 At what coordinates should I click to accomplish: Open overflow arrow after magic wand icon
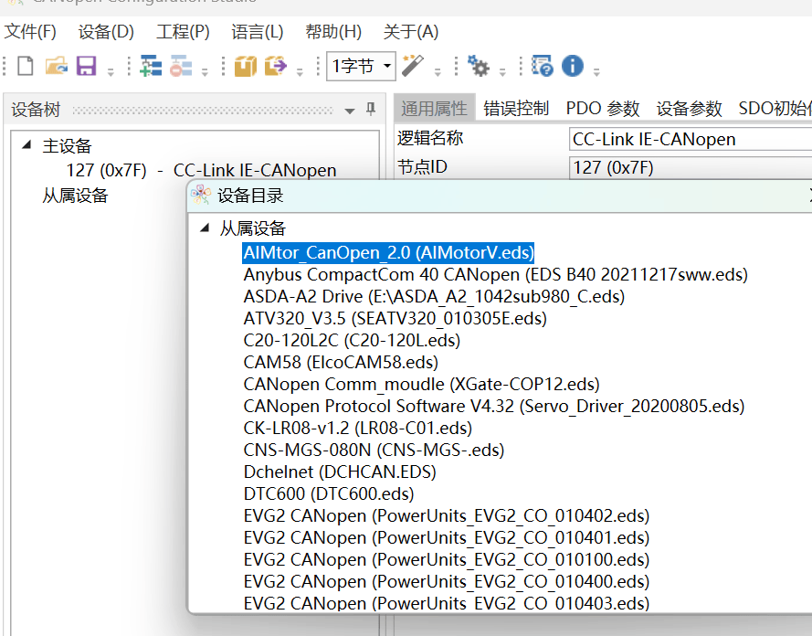[x=438, y=71]
